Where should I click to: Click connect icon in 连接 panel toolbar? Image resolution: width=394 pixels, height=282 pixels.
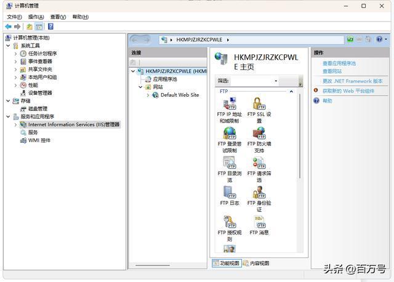pyautogui.click(x=133, y=62)
